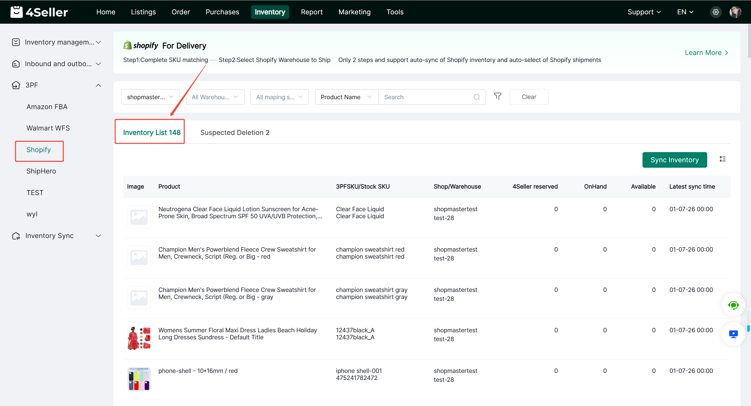Click the Sync Inventory button
This screenshot has height=406, width=751.
point(674,160)
